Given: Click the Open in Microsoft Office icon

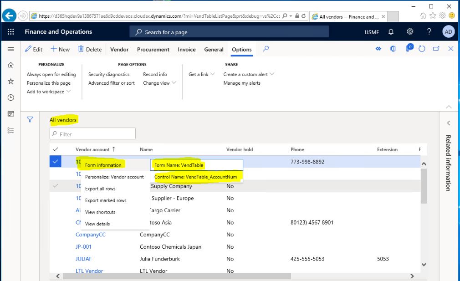Looking at the screenshot, I should click(393, 49).
